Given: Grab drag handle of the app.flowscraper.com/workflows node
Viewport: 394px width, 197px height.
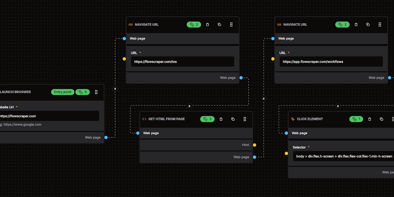Looking at the screenshot, I should pos(380,25).
